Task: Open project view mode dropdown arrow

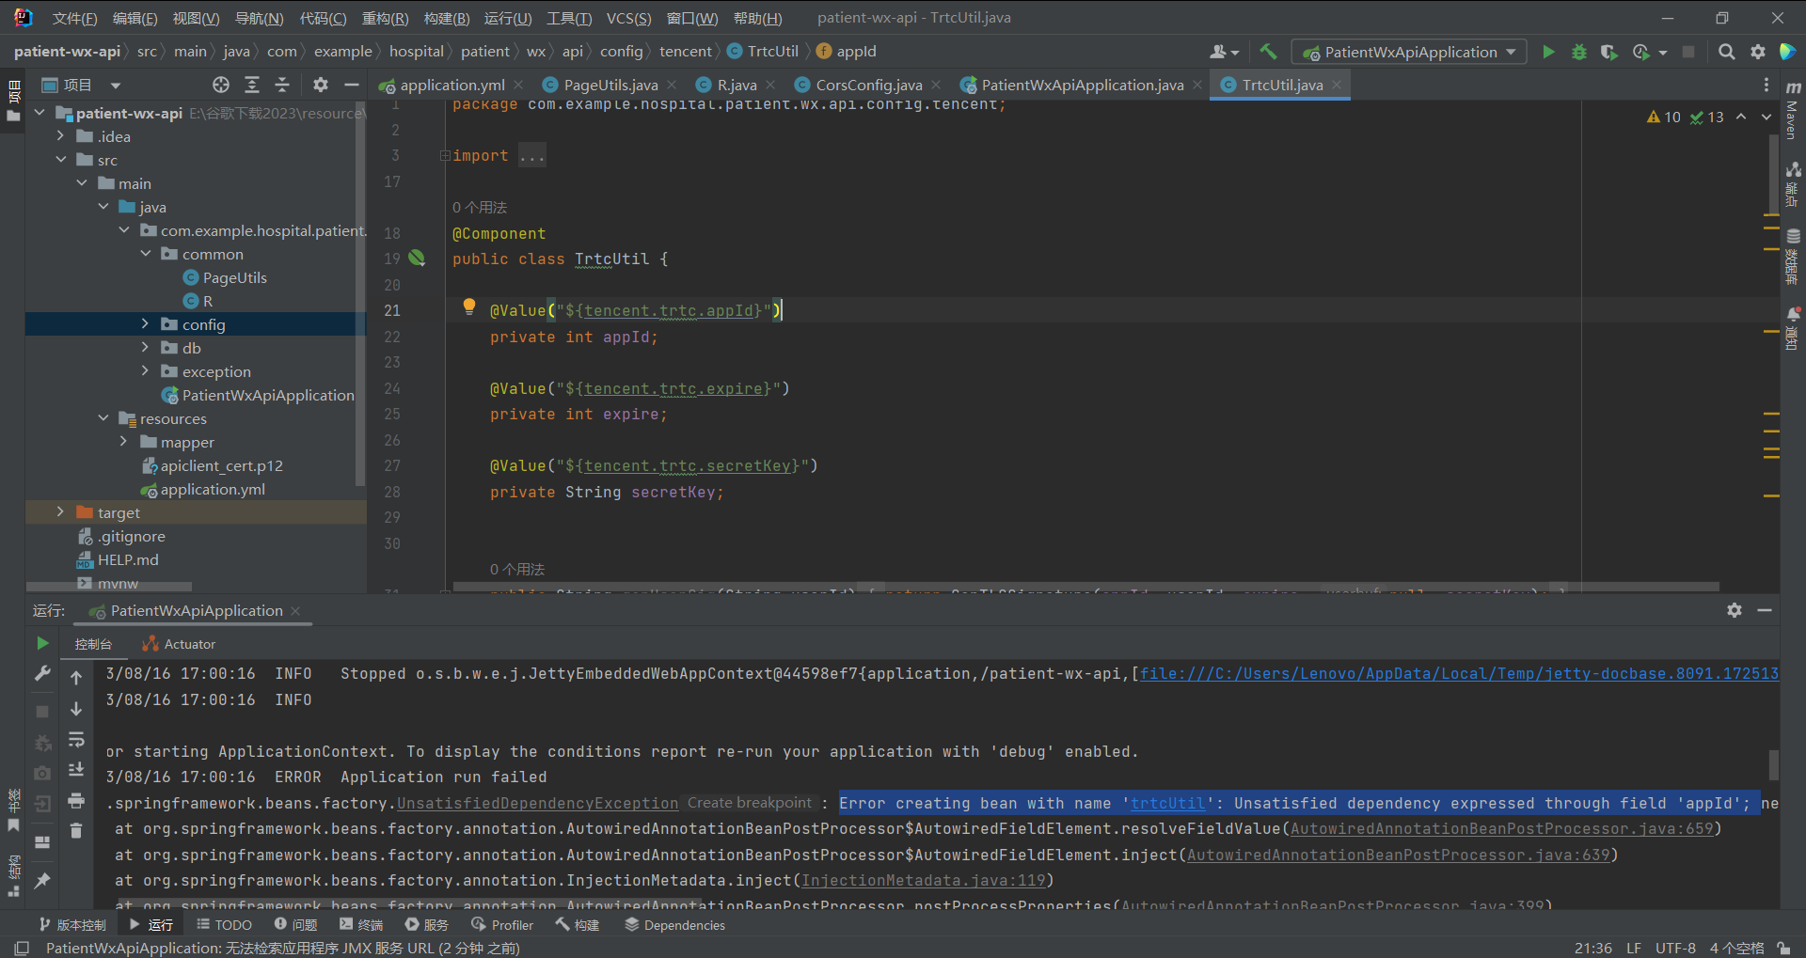Action: [116, 85]
